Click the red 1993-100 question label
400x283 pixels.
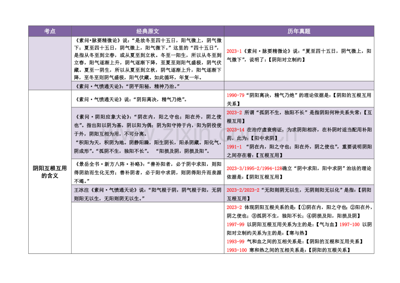[237, 250]
